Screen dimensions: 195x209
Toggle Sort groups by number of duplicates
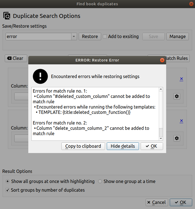coord(8,190)
